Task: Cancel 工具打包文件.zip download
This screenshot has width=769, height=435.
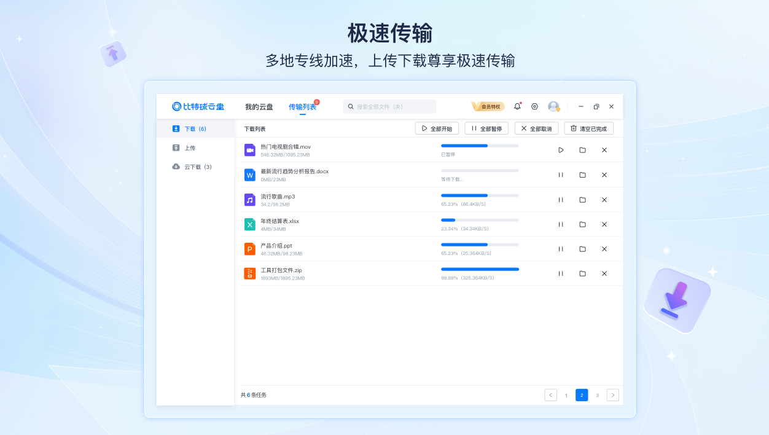Action: coord(604,273)
